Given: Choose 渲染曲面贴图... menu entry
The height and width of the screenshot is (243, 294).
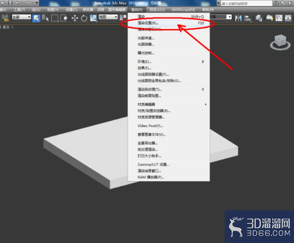Looking at the screenshot, I should click(169, 96).
